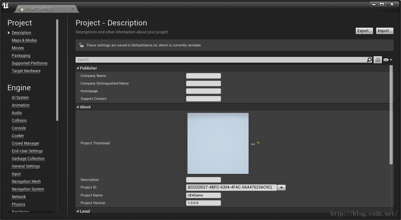Open the Physics settings
Image resolution: width=401 pixels, height=220 pixels.
point(18,204)
